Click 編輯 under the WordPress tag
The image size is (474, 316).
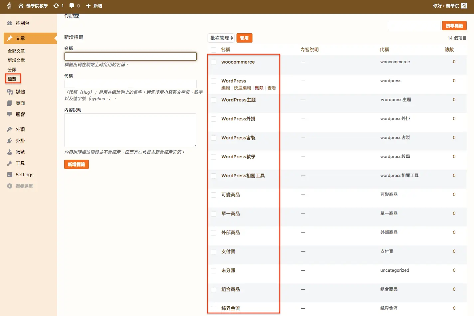pos(226,88)
